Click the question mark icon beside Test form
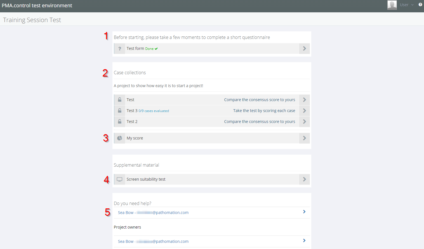The height and width of the screenshot is (249, 424). coord(119,48)
